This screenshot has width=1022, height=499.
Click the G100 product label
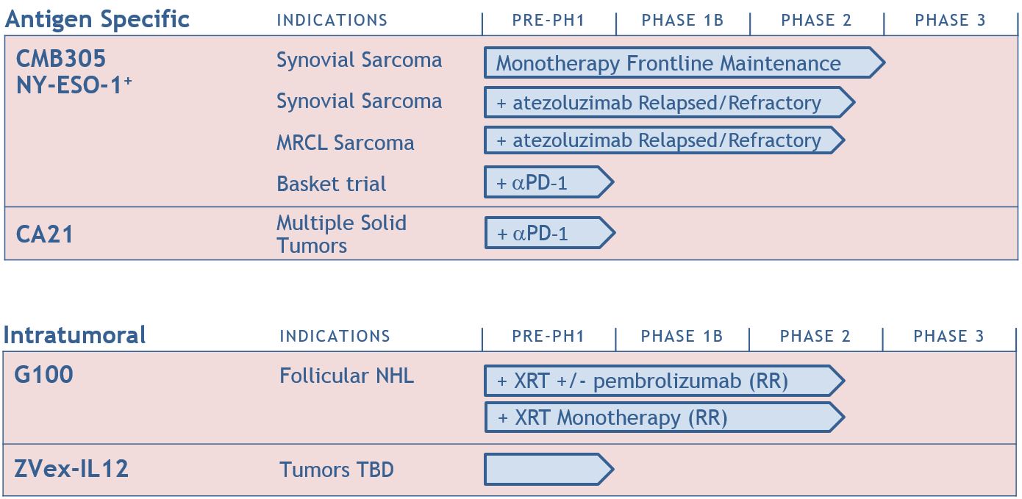tap(44, 375)
